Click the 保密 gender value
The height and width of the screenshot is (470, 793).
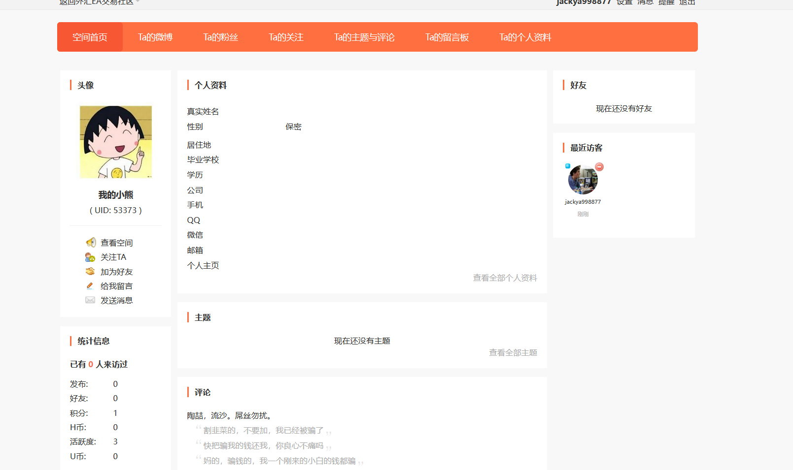(293, 127)
